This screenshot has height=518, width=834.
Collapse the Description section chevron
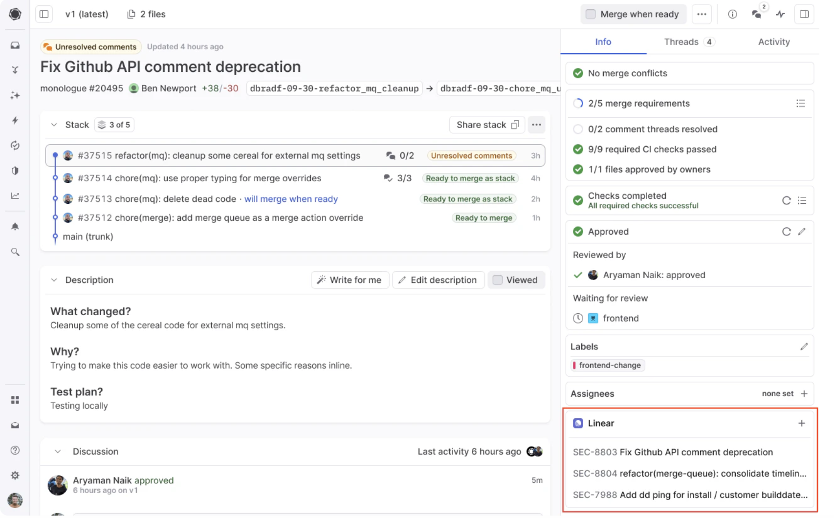point(54,280)
